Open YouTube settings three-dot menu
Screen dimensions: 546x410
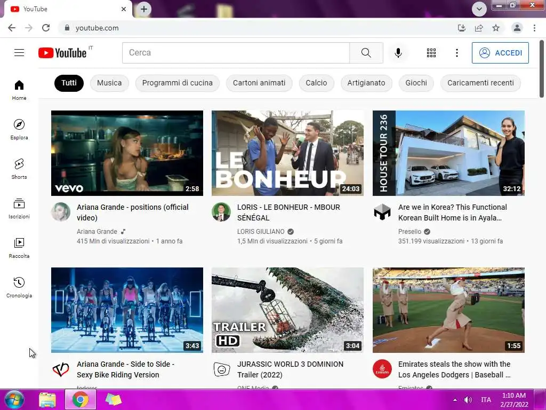(457, 53)
